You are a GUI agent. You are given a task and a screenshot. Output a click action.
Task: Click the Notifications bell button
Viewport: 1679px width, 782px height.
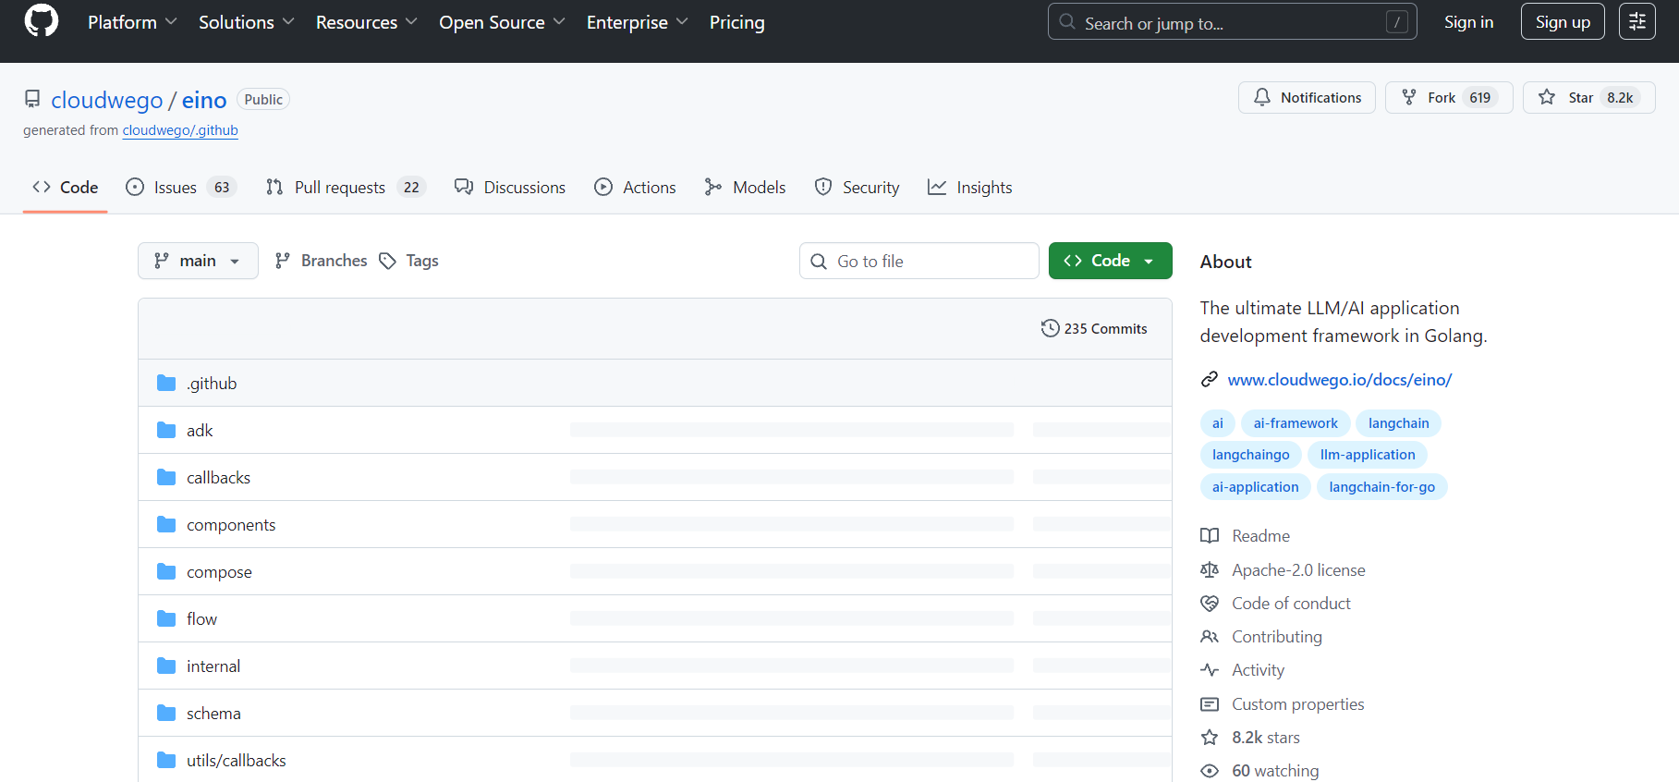(x=1307, y=97)
